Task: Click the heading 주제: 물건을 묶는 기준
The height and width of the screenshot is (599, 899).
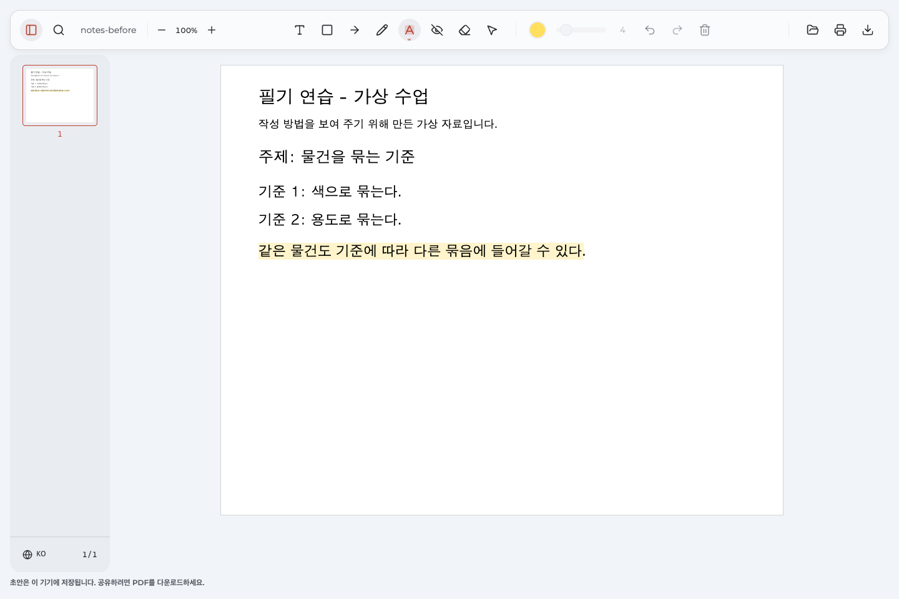Action: [337, 157]
